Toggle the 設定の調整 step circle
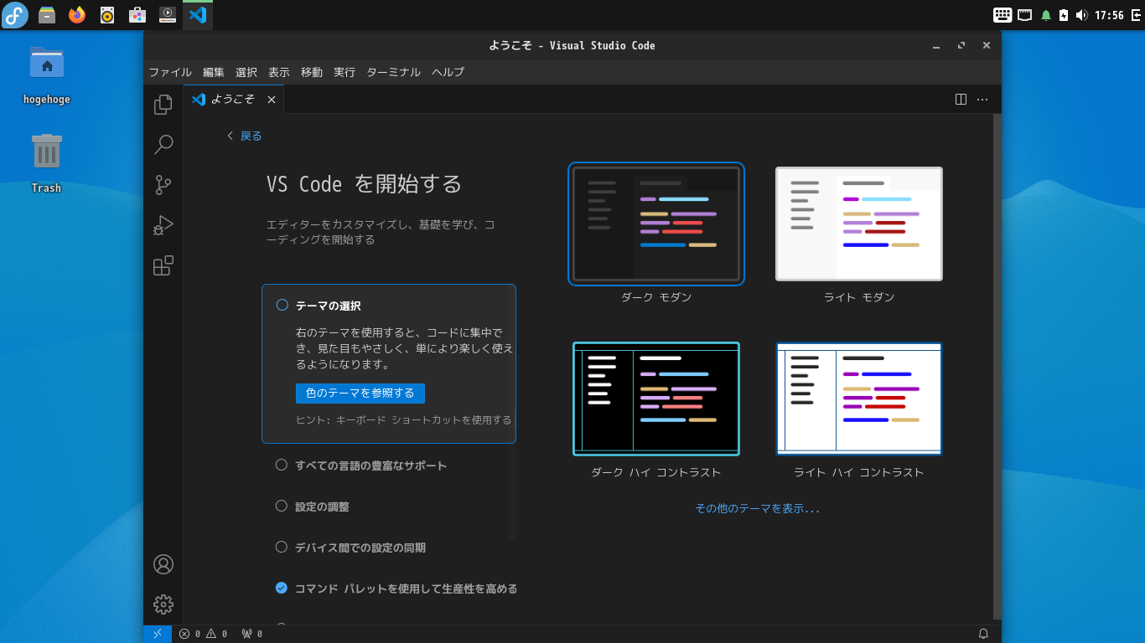The height and width of the screenshot is (643, 1145). click(282, 506)
